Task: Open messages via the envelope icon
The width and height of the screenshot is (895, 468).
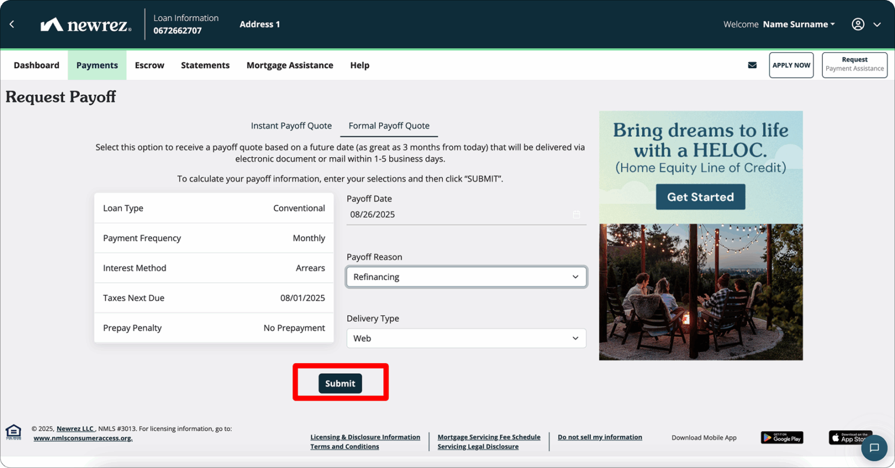Action: click(752, 65)
